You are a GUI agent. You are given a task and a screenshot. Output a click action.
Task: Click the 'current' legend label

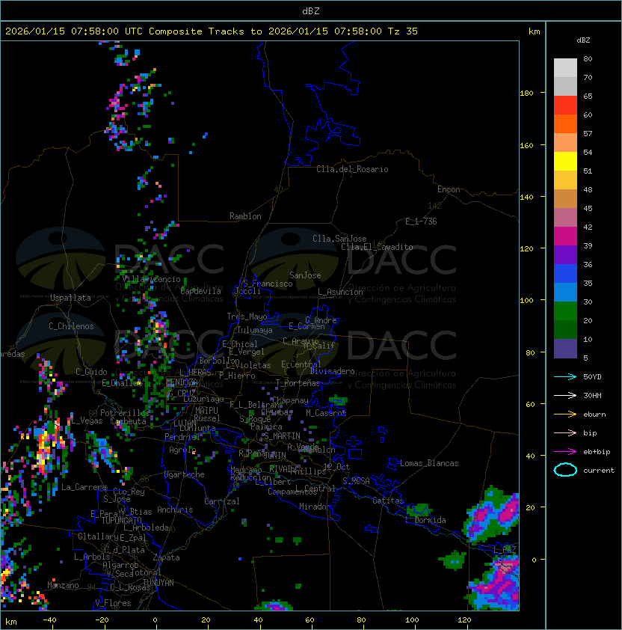click(x=599, y=470)
